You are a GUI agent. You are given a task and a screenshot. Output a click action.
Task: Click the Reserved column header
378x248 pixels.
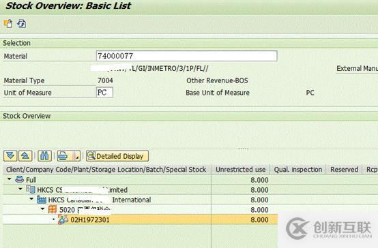pos(344,170)
